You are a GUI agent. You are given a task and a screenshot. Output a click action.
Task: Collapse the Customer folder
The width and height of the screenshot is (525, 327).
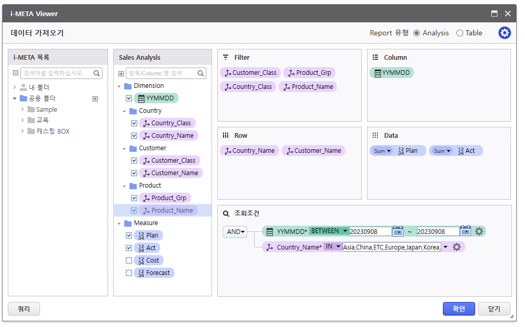[124, 148]
